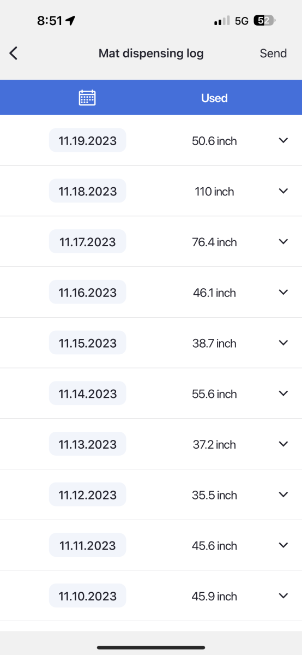Expand the 11.11.2023 entry chevron
302x655 pixels.
click(x=283, y=545)
